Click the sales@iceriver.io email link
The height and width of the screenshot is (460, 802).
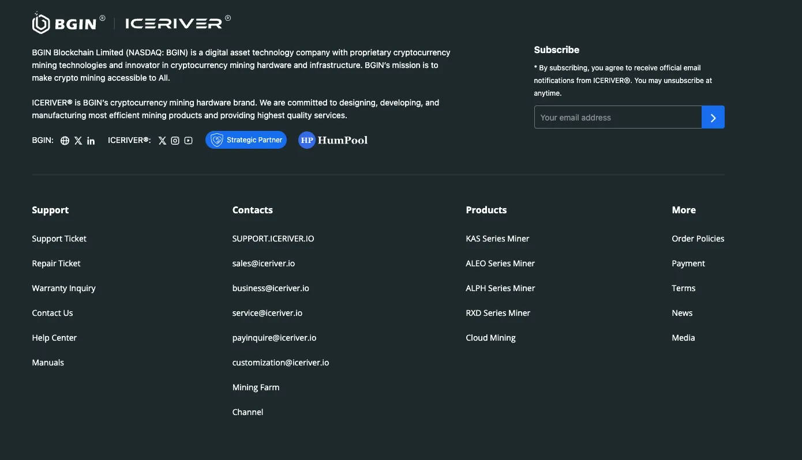(264, 263)
